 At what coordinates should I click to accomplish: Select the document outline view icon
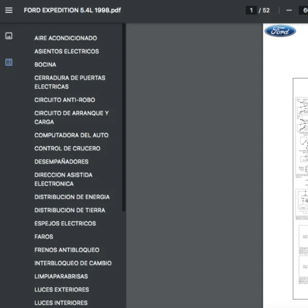[9, 62]
